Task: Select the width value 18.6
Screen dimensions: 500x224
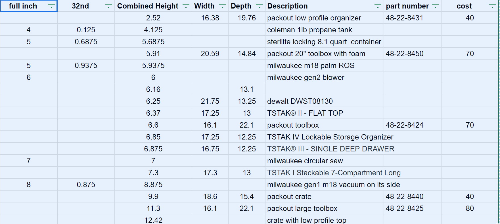Action: [x=210, y=196]
